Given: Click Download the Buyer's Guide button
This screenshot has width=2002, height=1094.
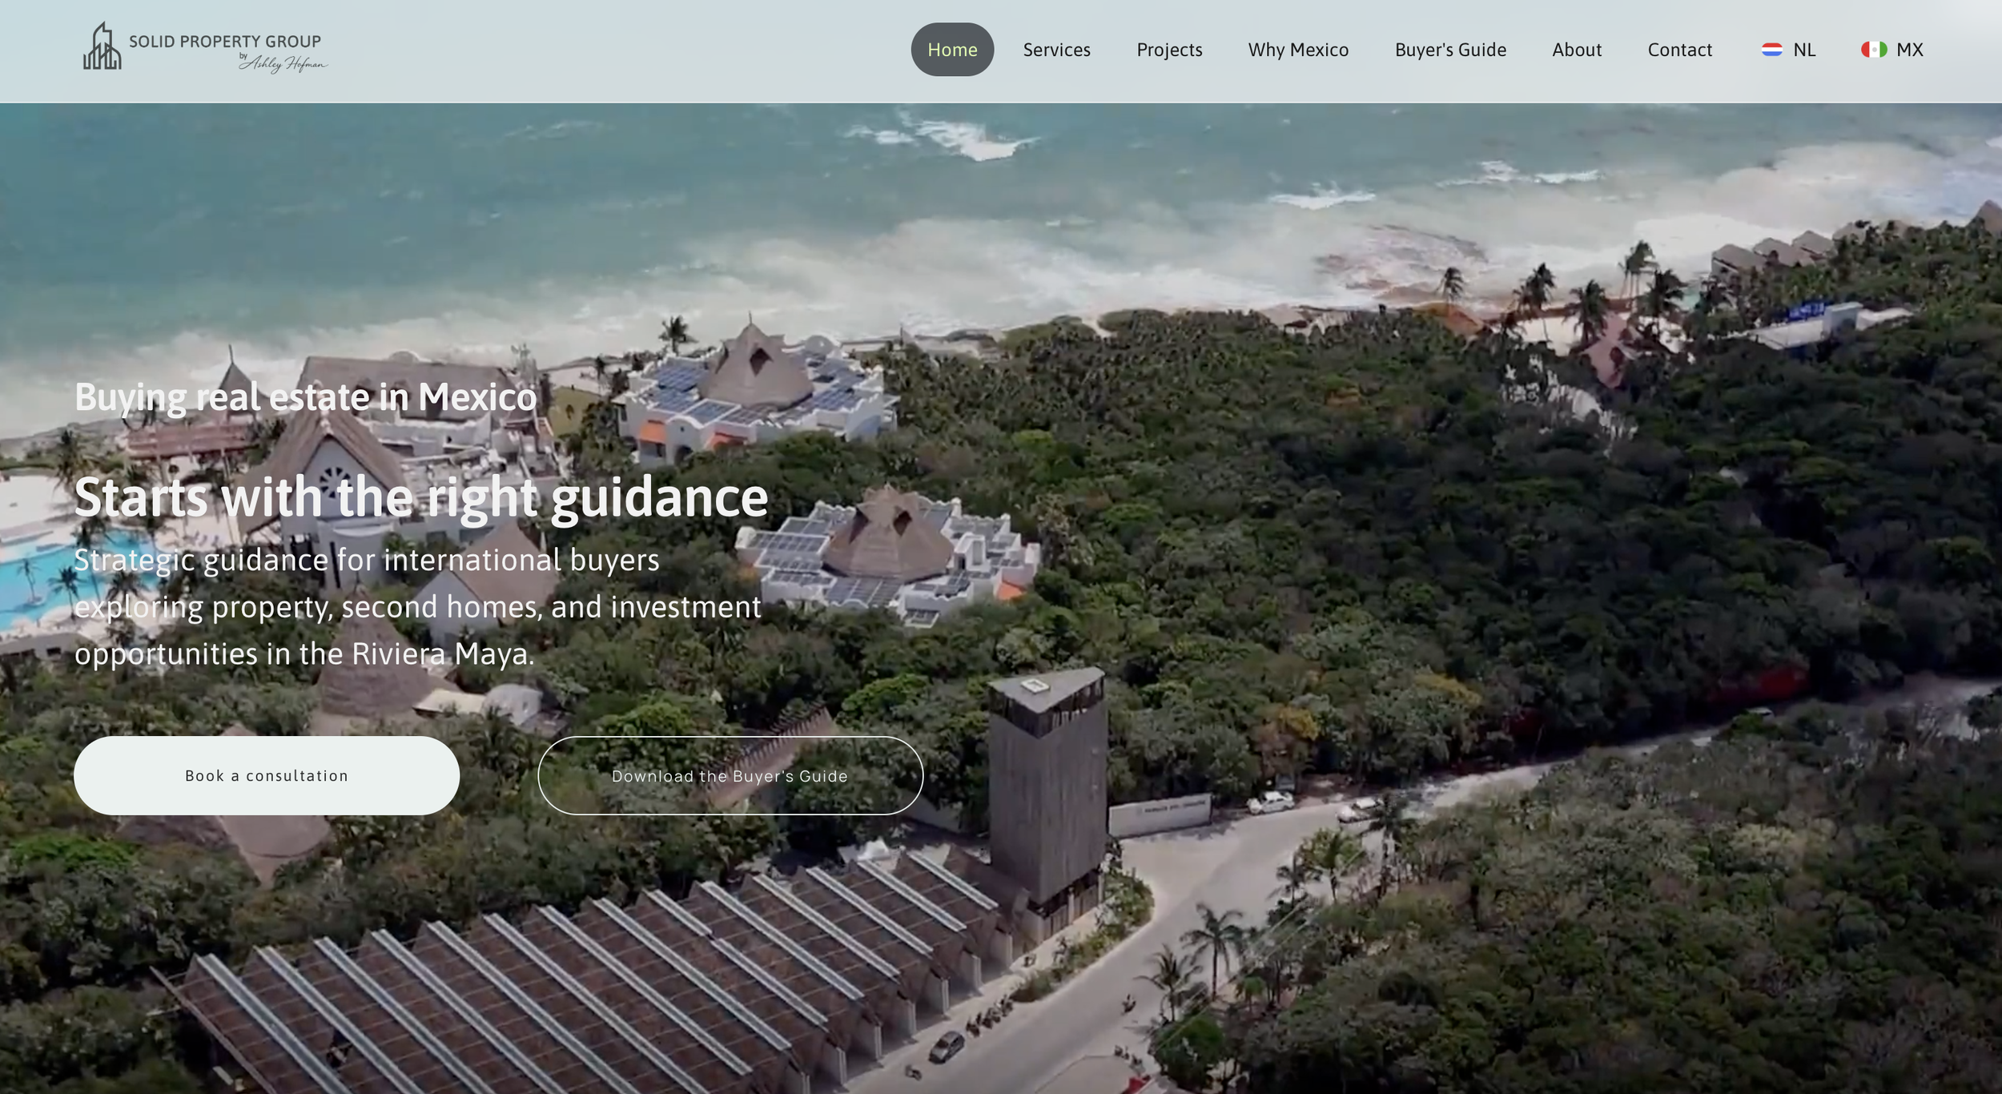Looking at the screenshot, I should 730,775.
